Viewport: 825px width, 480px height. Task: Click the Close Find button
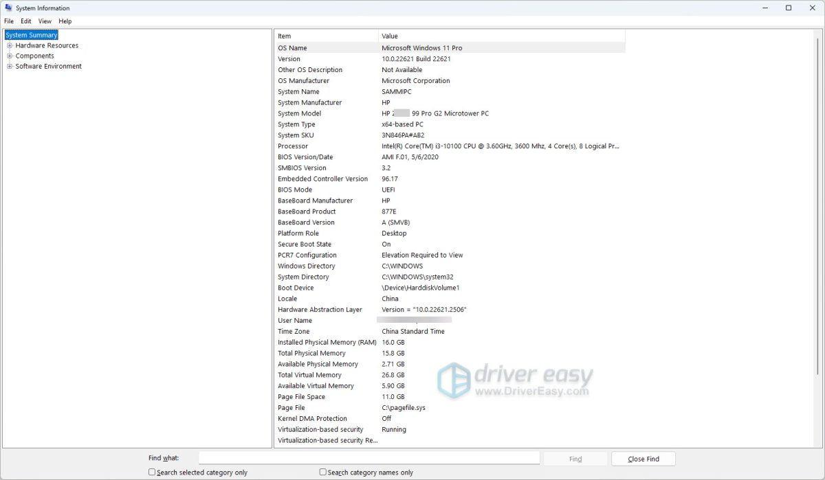pyautogui.click(x=643, y=459)
